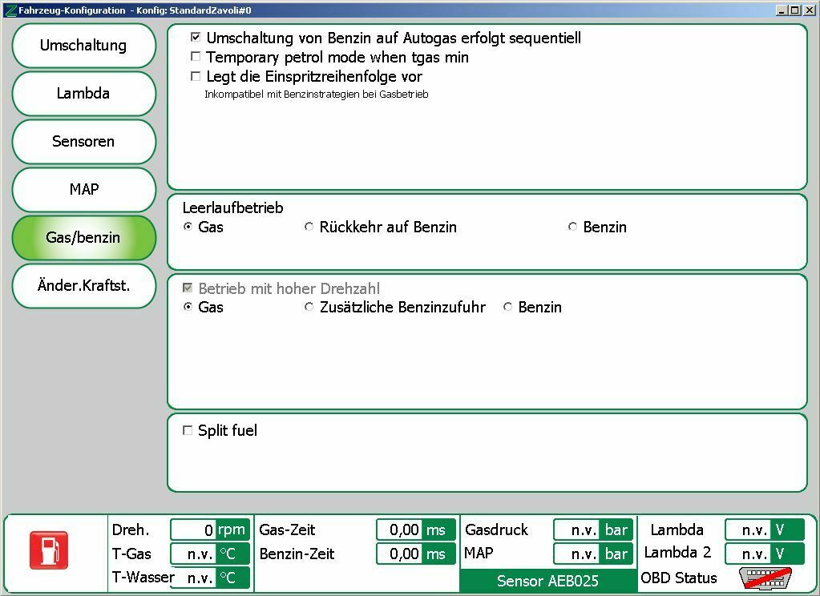820x596 pixels.
Task: Pick Benzin for high RPM operation
Action: pos(507,308)
